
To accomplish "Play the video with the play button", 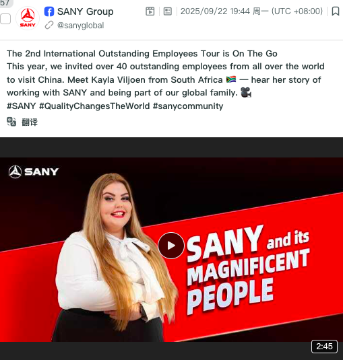I will click(171, 246).
